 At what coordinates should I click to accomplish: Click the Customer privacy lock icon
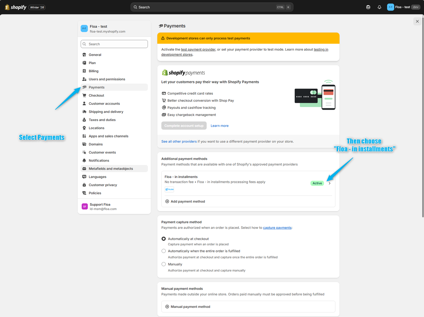pyautogui.click(x=84, y=185)
